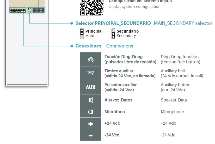Image resolution: width=215 pixels, height=144 pixels.
Task: Click the plus +24 Vcc terminal icon
Action: tap(91, 123)
